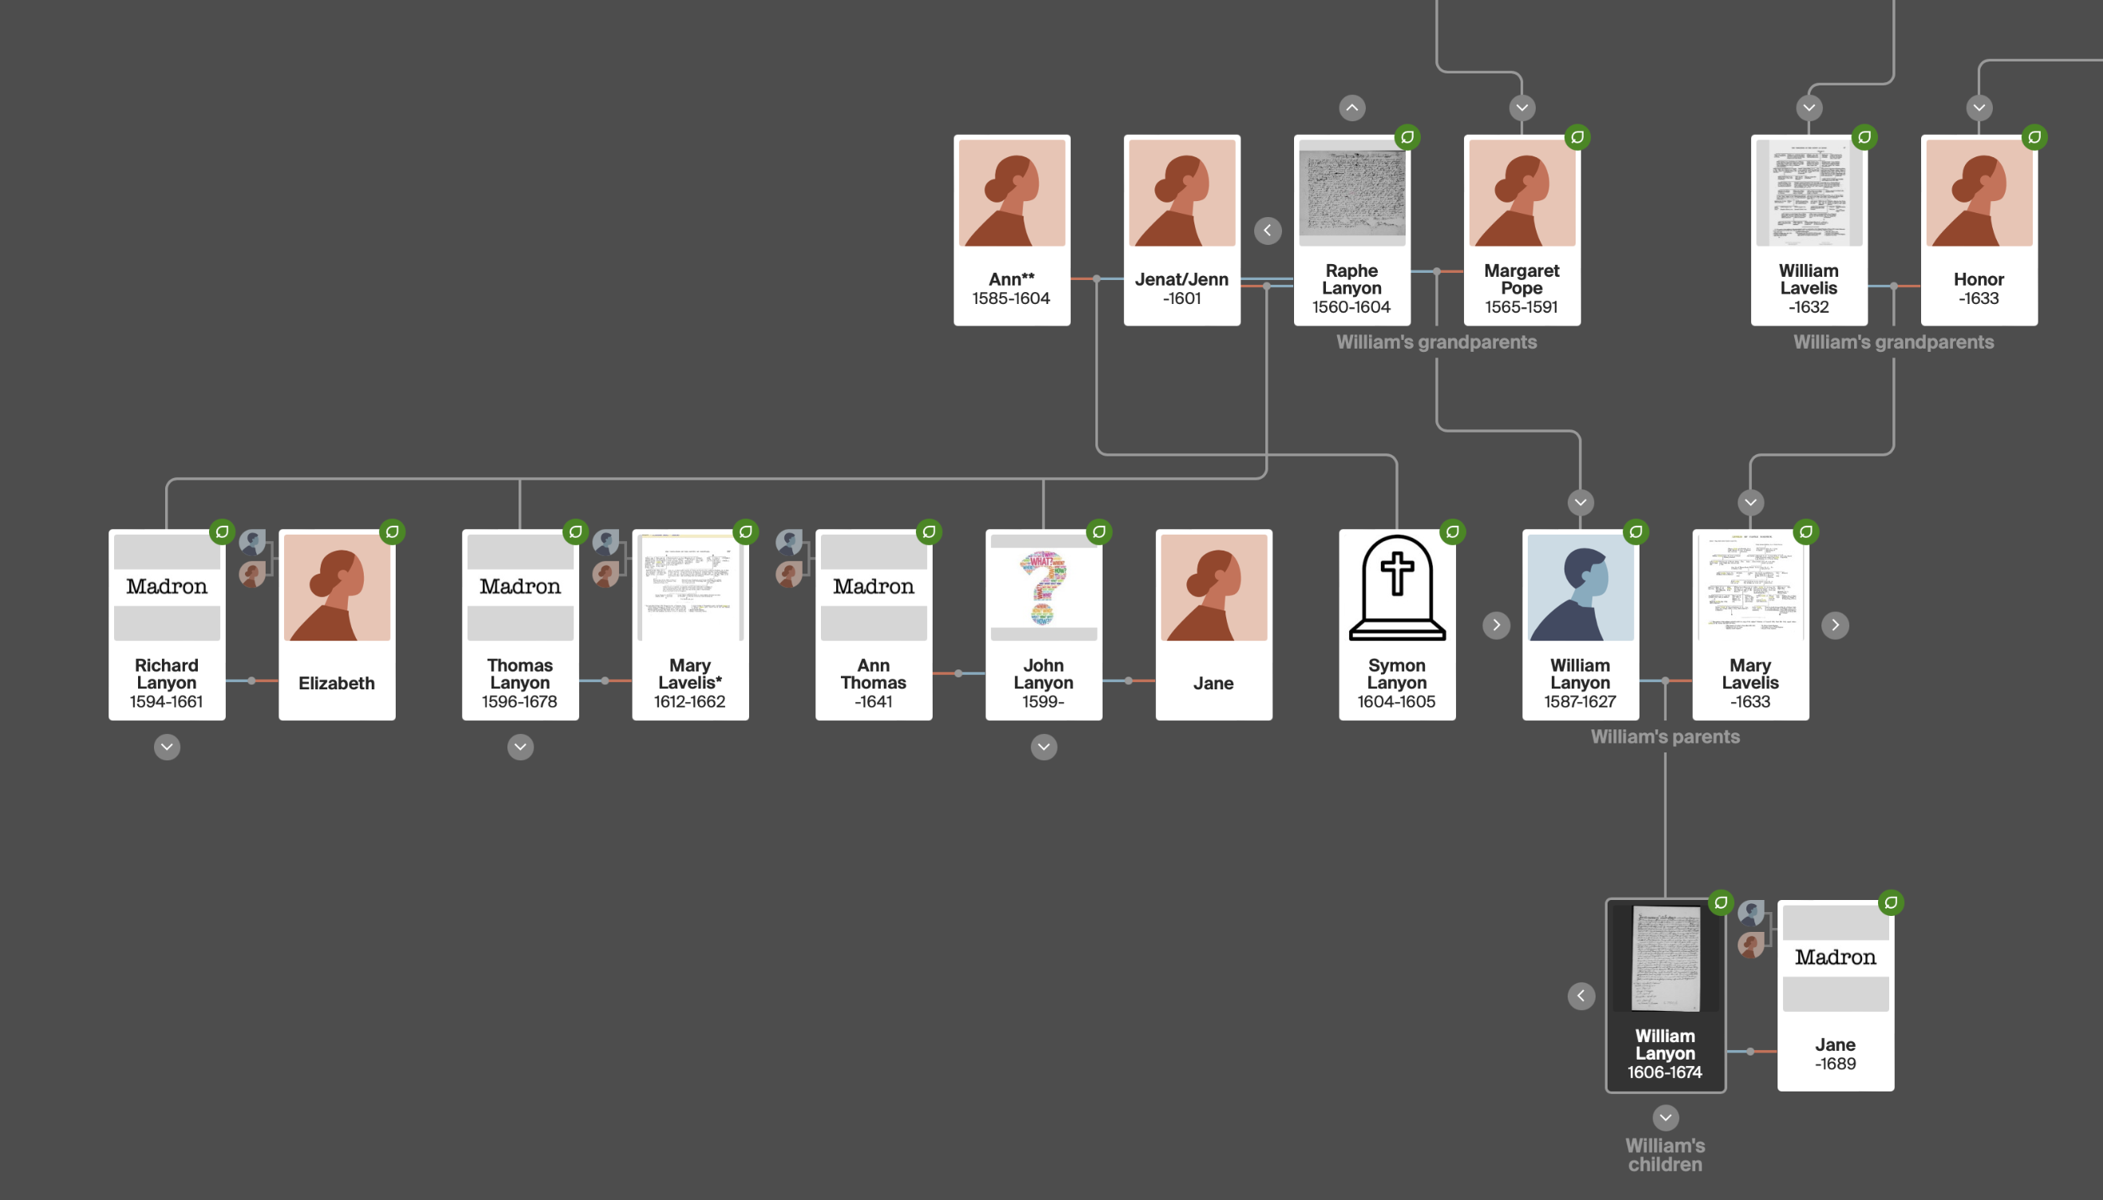Click right arrow beside Mary Lavelis -1633
Image resolution: width=2103 pixels, height=1200 pixels.
click(1834, 625)
